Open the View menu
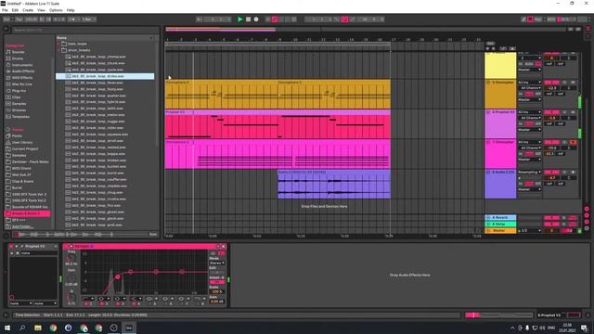Image resolution: width=594 pixels, height=334 pixels. 41,10
